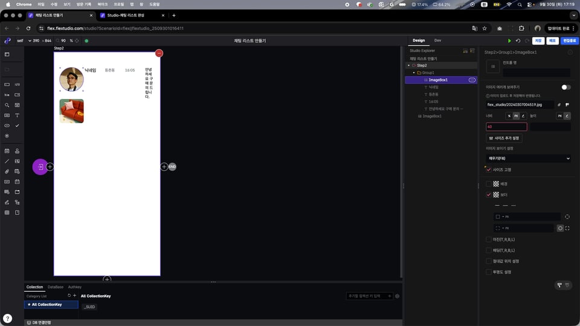This screenshot has width=580, height=326.
Task: Collapse the Group1 tree node
Action: [414, 72]
